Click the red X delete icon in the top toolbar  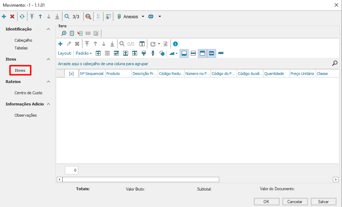(12, 16)
